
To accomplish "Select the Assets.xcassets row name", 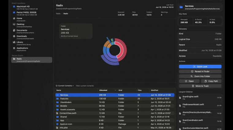I will 67,110.
